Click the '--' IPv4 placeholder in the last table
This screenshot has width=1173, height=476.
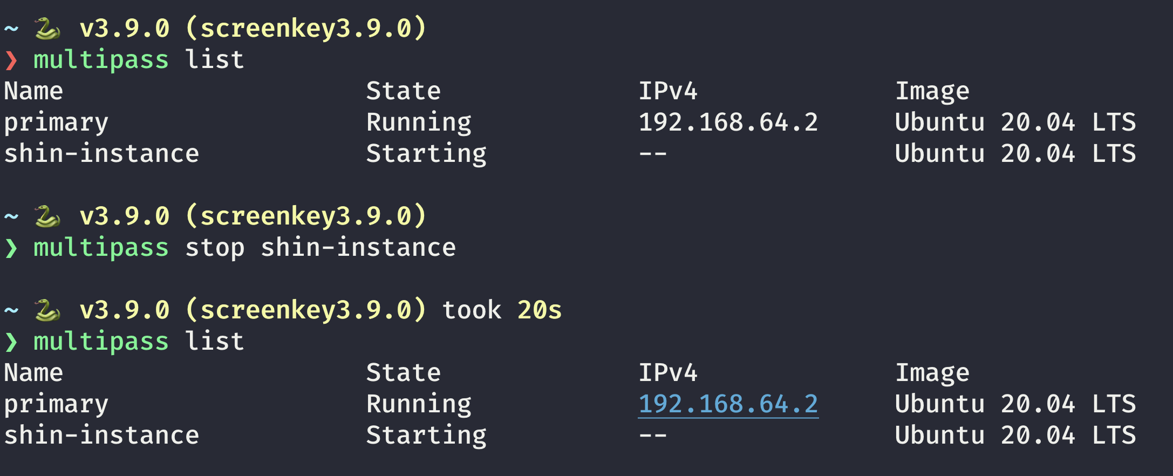653,436
